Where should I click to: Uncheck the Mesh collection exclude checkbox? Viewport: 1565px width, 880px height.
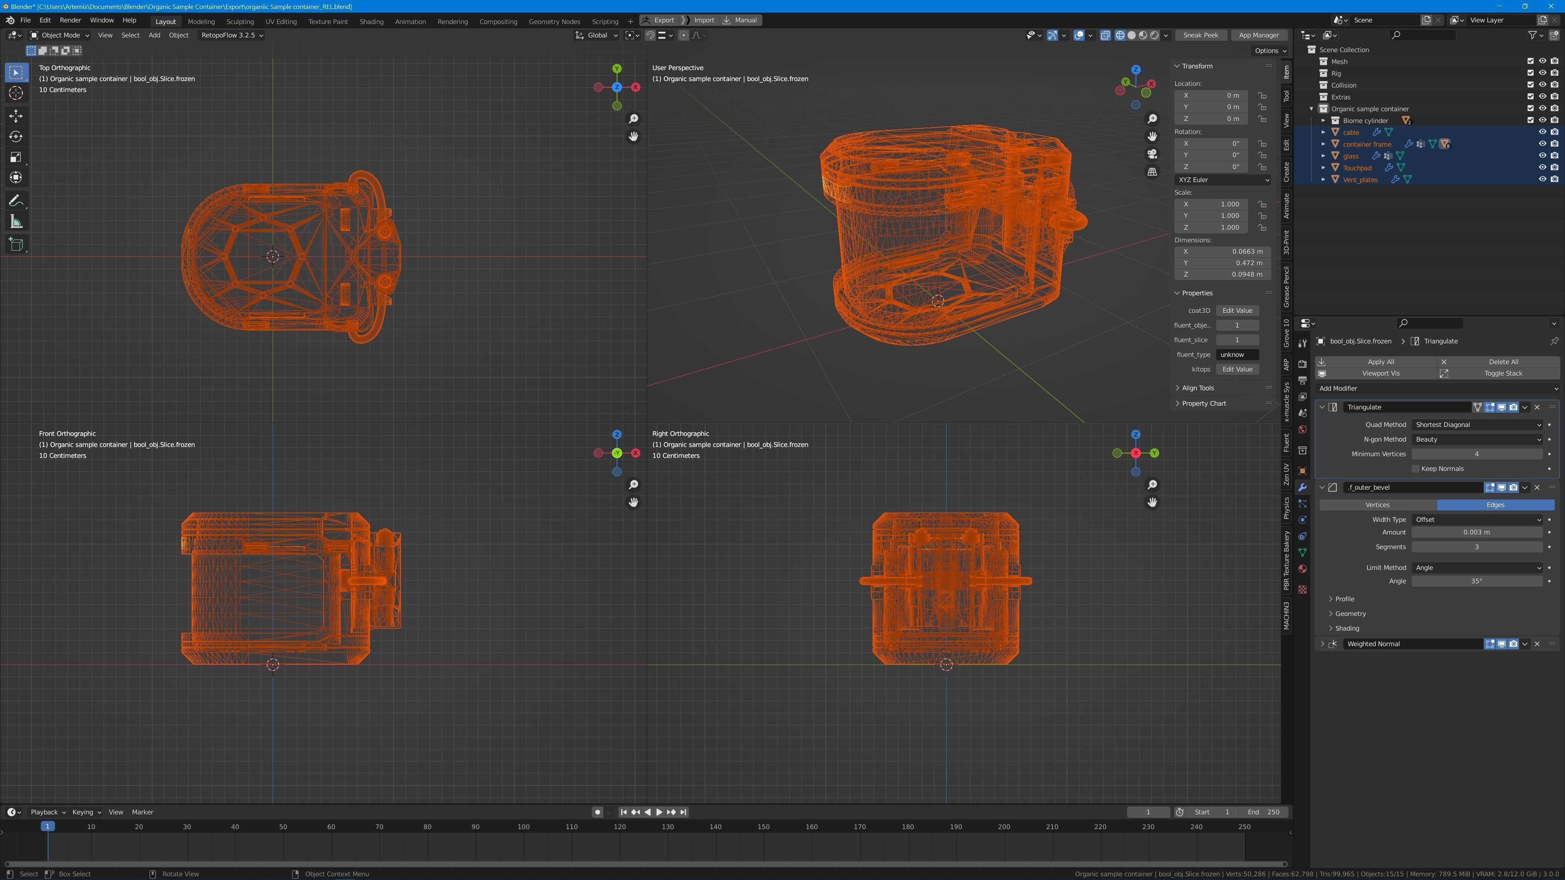coord(1530,62)
